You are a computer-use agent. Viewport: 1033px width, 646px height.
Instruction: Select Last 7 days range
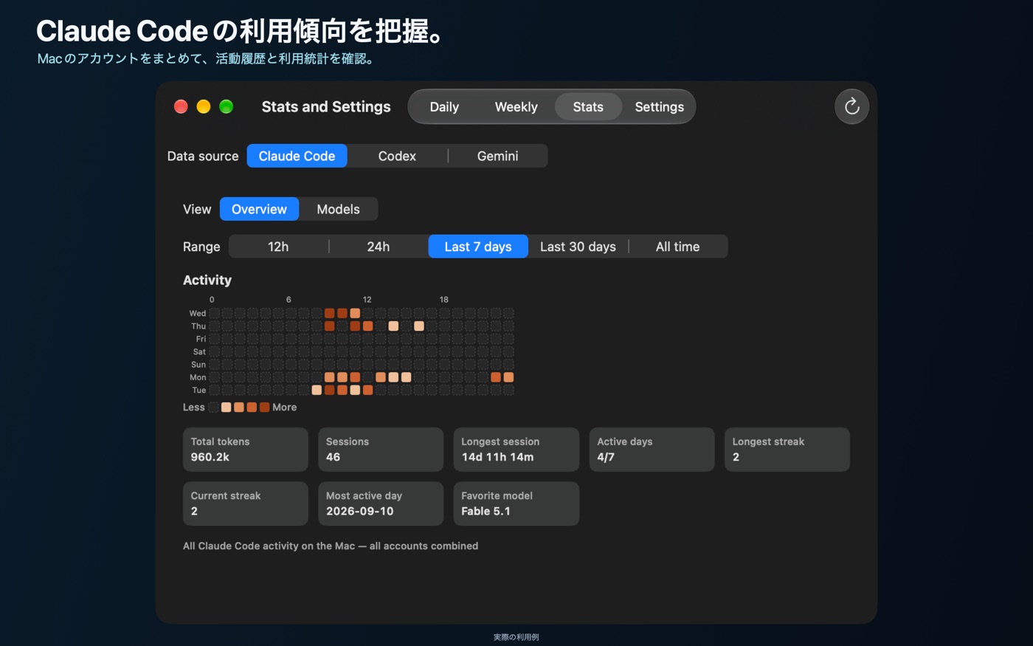coord(478,247)
